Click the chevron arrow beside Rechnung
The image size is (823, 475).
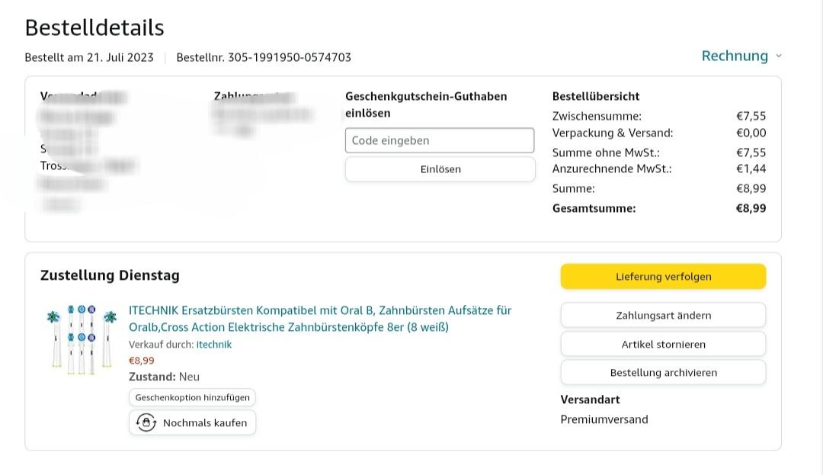778,56
